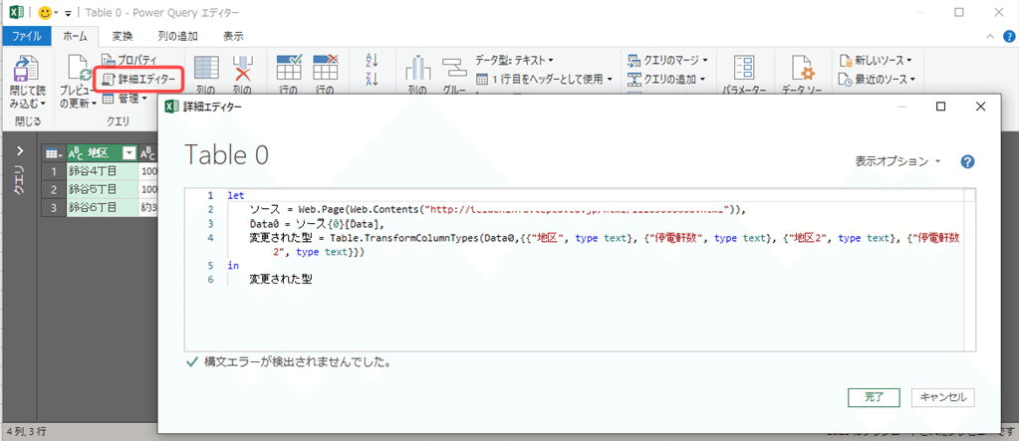
Task: Select cell 鉢谷5丁目
Action: pos(102,190)
